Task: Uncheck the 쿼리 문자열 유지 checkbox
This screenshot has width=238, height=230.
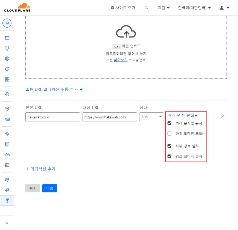Action: tap(170, 123)
